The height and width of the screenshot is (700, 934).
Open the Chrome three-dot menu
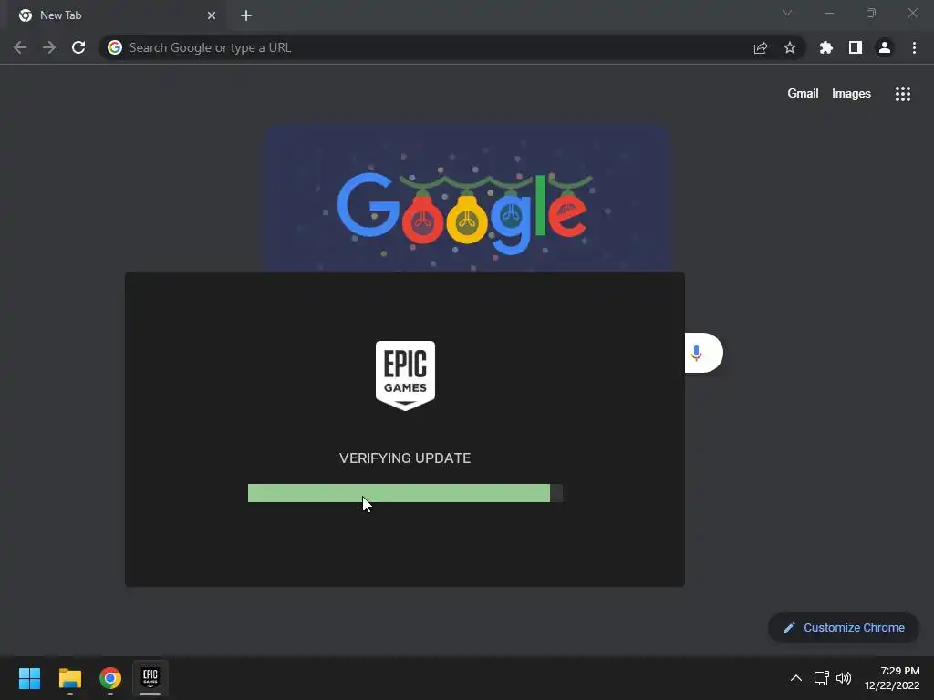(x=914, y=47)
